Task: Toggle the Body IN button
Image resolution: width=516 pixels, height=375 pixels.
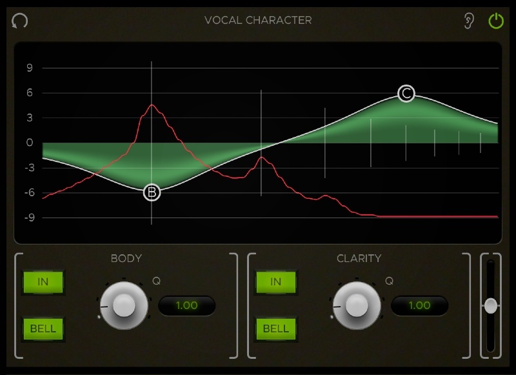Action: [x=43, y=282]
